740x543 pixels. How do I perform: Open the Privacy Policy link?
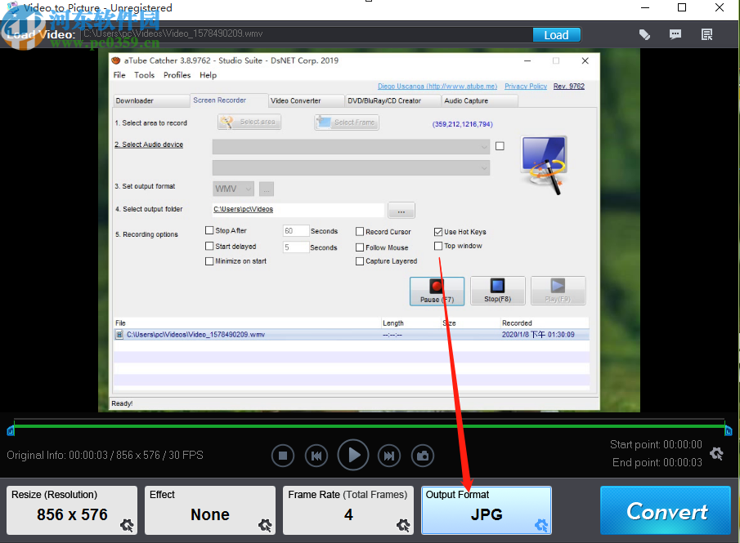(x=526, y=87)
